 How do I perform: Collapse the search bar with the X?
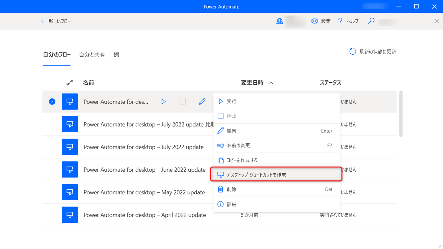[437, 21]
